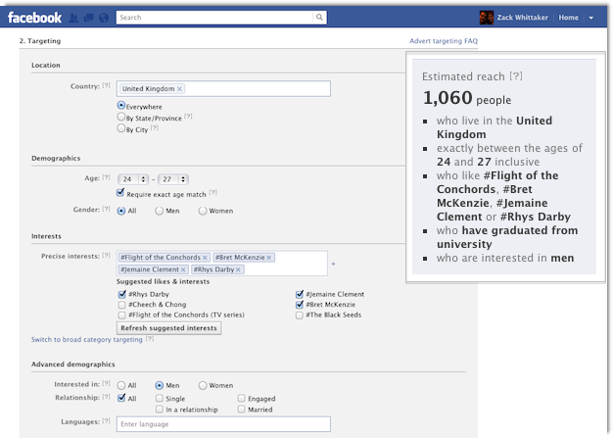Open help for broad category targeting

coord(150,338)
